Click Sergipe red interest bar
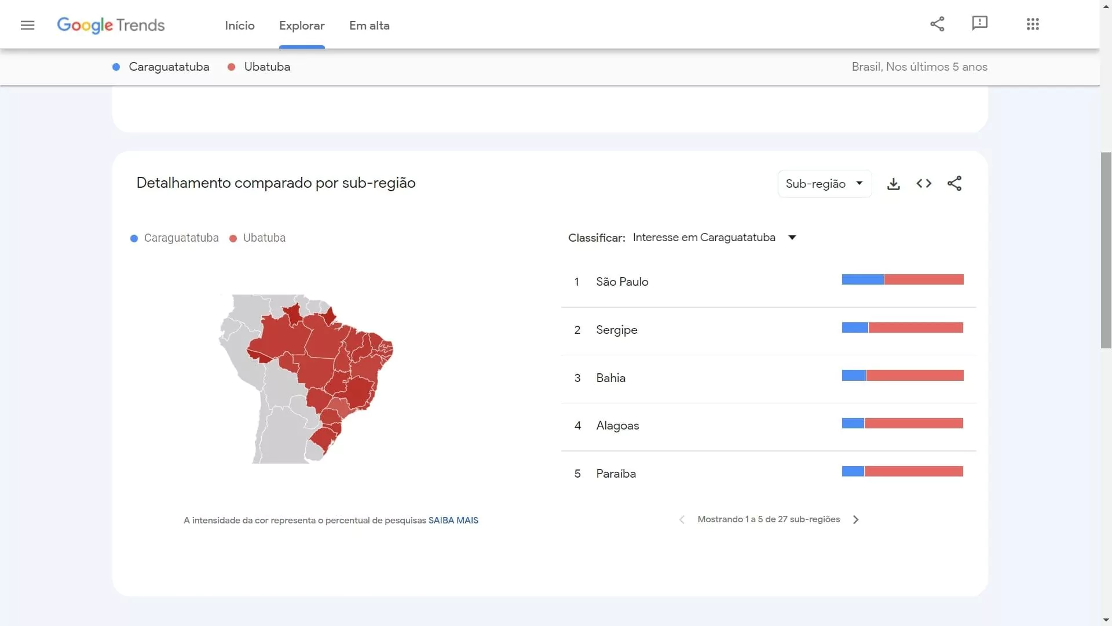Image resolution: width=1112 pixels, height=626 pixels. [915, 327]
